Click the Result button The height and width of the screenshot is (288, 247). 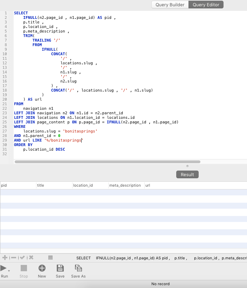(x=187, y=174)
